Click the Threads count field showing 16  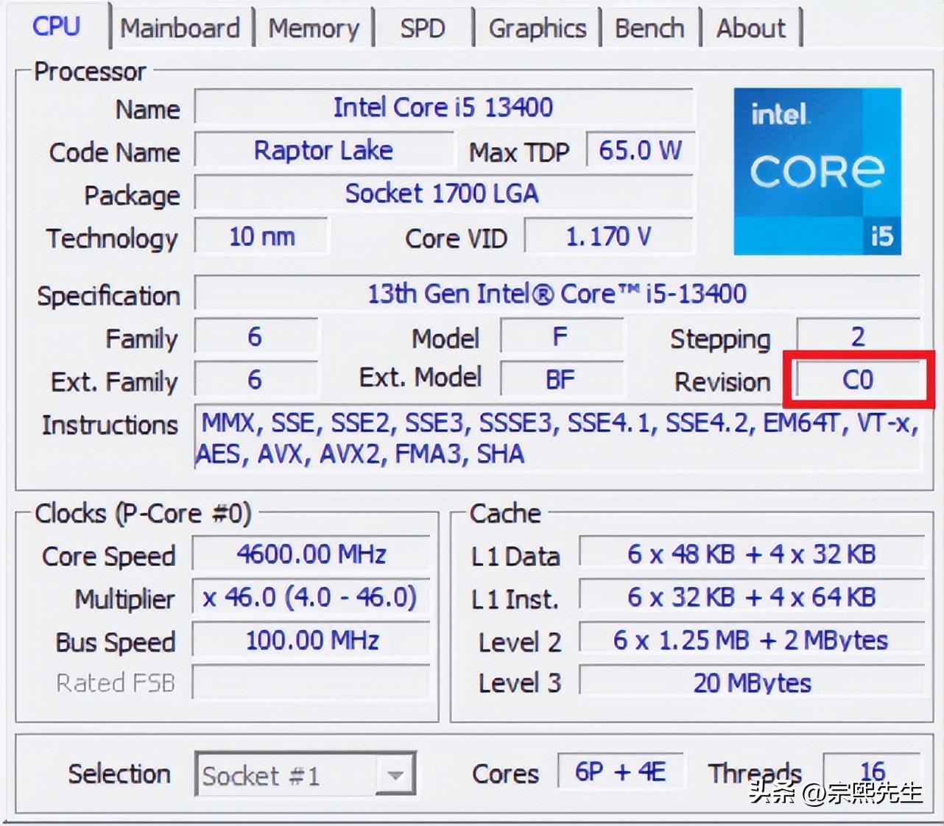pos(873,772)
